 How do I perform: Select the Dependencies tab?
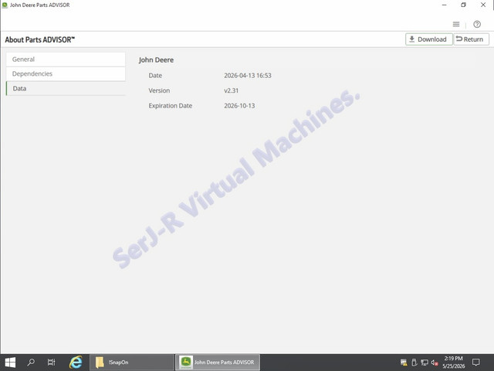pyautogui.click(x=66, y=74)
